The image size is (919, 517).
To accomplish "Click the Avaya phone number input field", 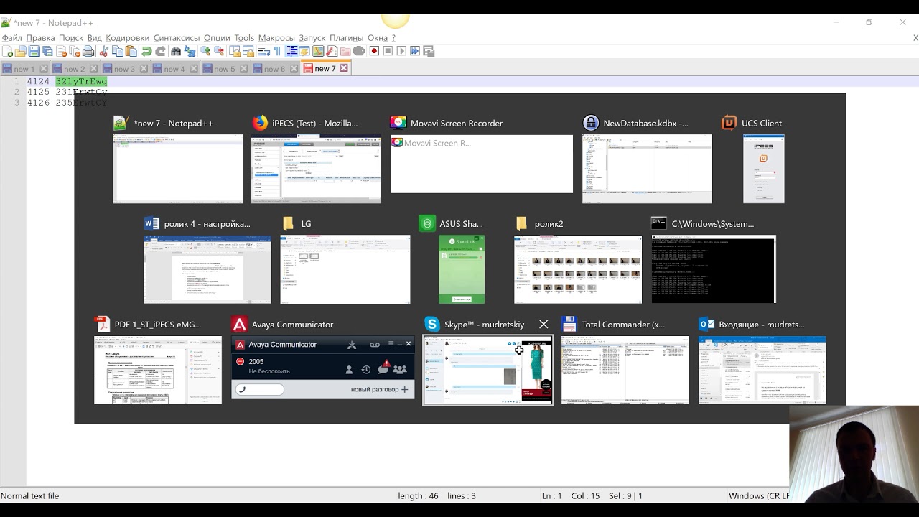I will pyautogui.click(x=260, y=389).
